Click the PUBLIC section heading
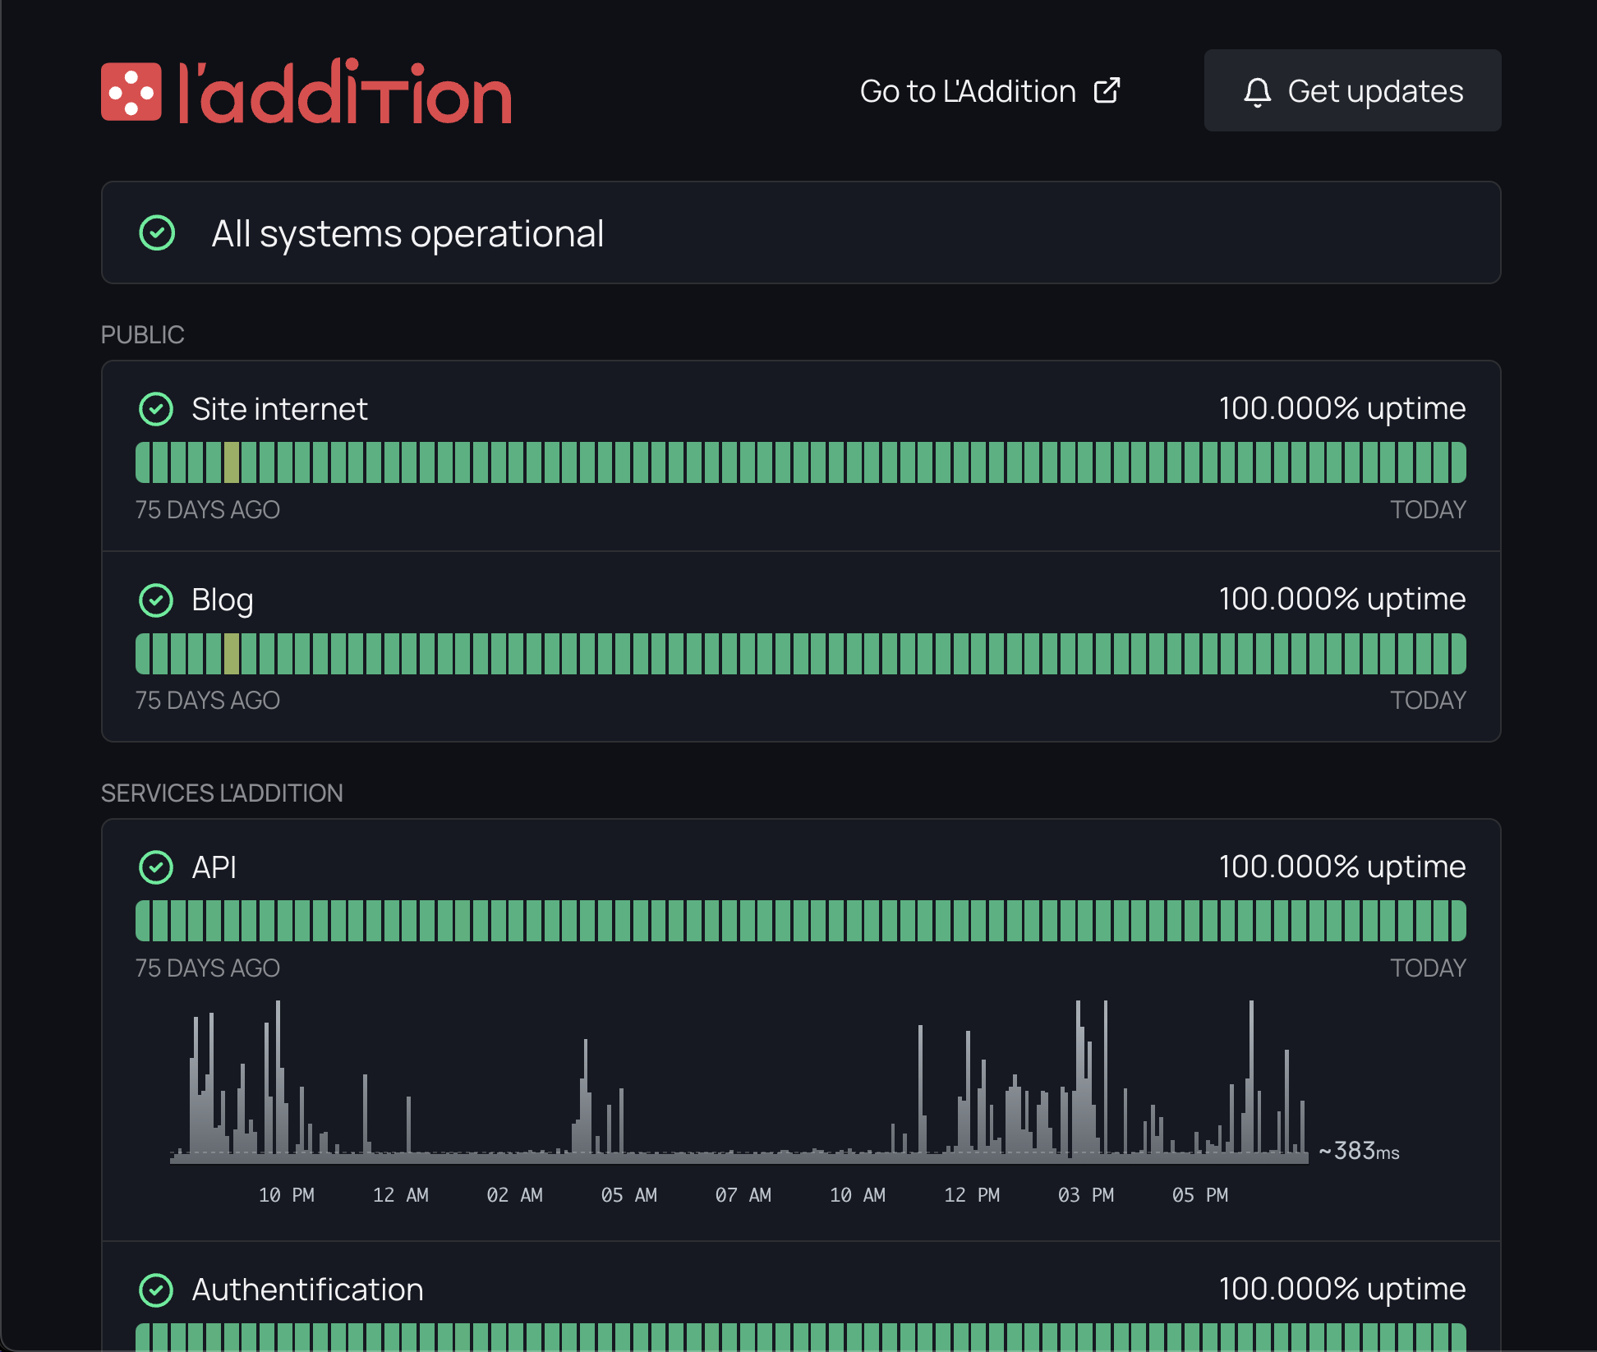 tap(142, 334)
